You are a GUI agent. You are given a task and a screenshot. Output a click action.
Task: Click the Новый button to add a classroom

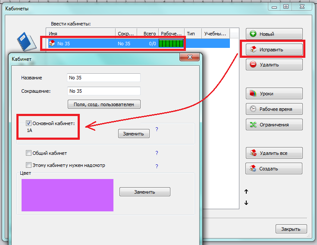point(274,34)
